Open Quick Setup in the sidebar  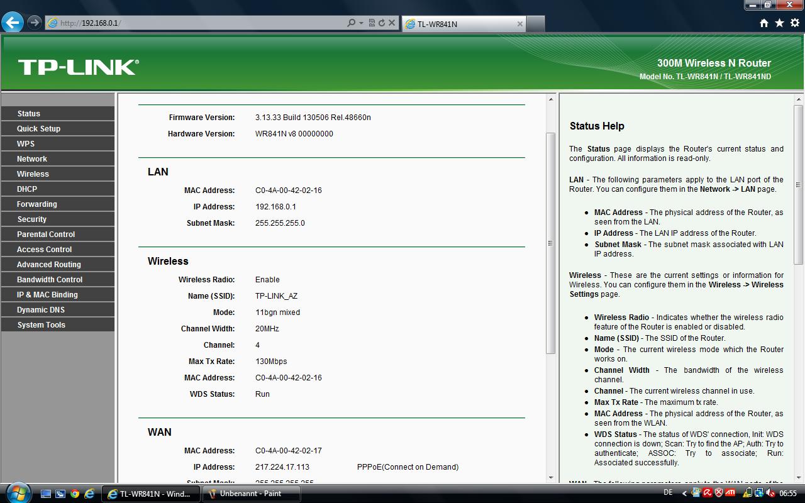pyautogui.click(x=58, y=128)
